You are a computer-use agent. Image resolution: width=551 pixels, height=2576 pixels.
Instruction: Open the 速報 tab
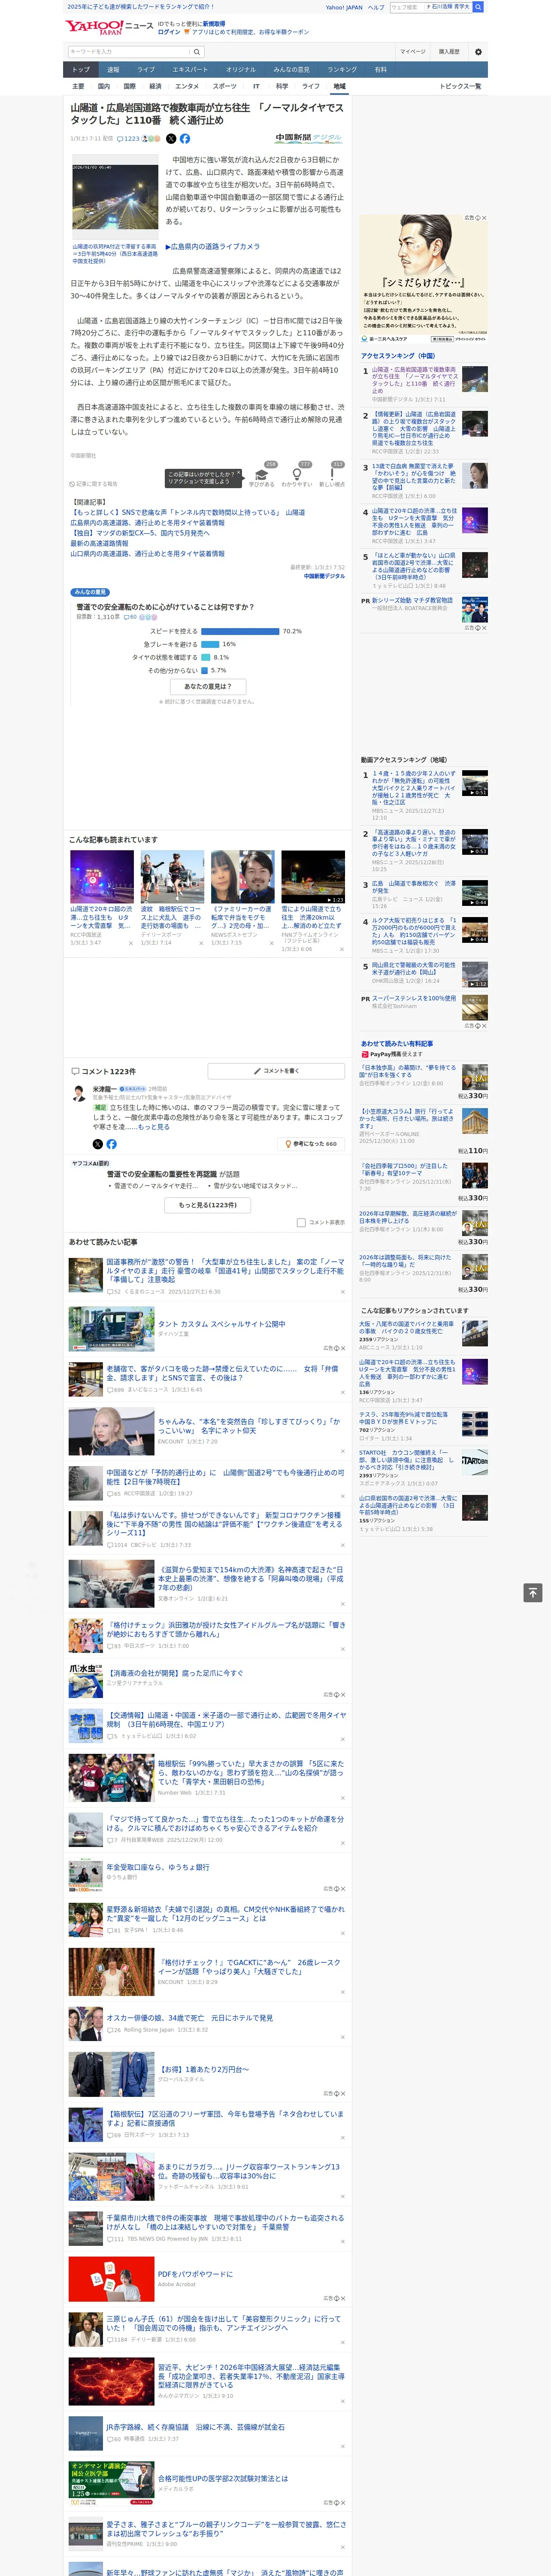[x=113, y=70]
